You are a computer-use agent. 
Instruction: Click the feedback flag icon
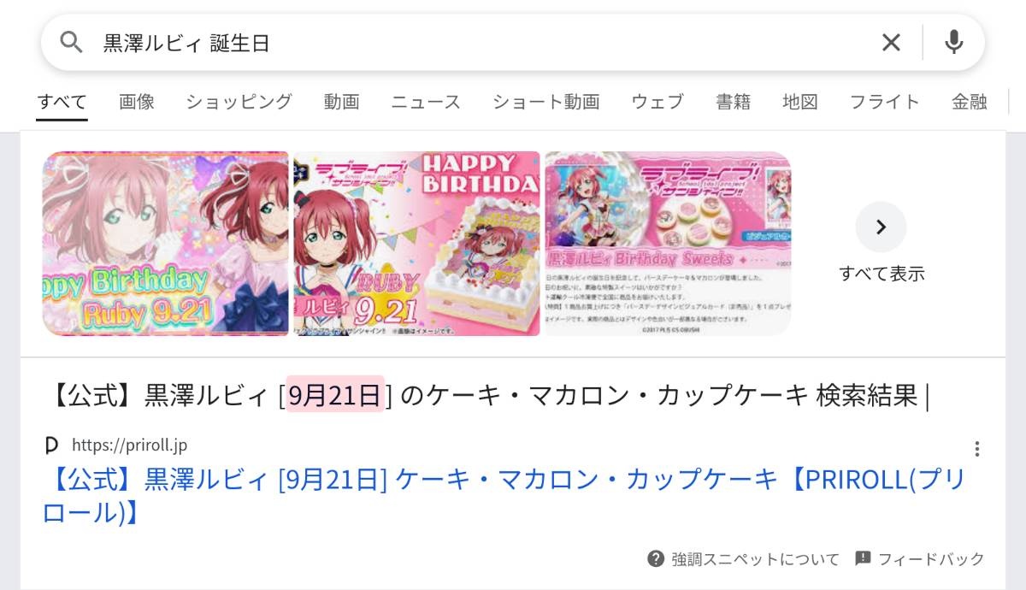863,558
